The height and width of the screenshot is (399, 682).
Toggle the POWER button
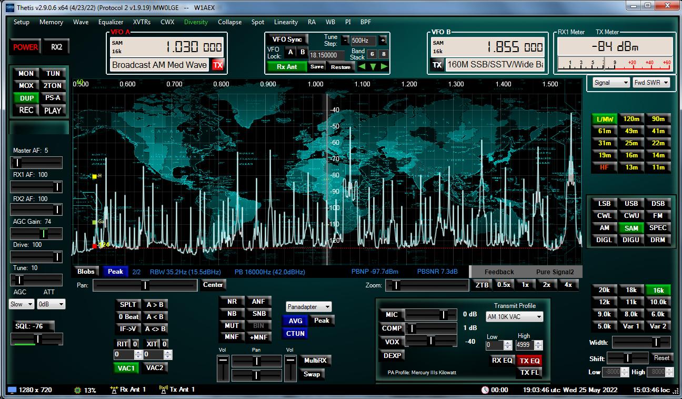25,47
